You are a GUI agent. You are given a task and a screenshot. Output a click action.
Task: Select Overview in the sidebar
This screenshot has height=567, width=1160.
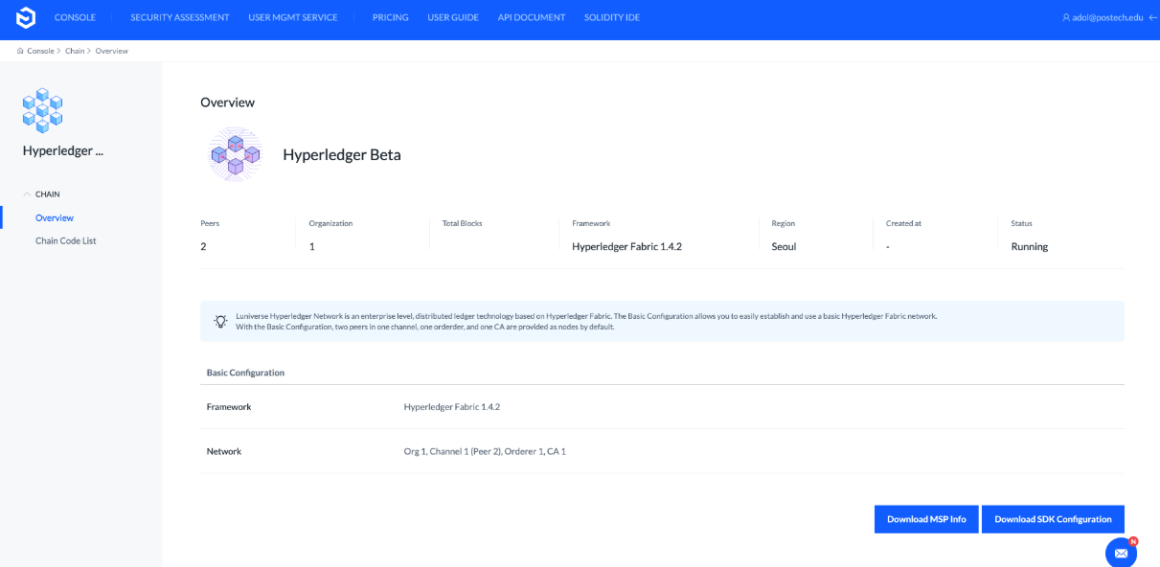click(55, 217)
